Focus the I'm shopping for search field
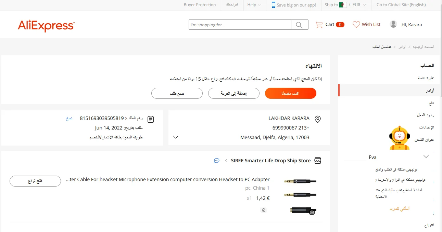442x232 pixels. point(240,25)
